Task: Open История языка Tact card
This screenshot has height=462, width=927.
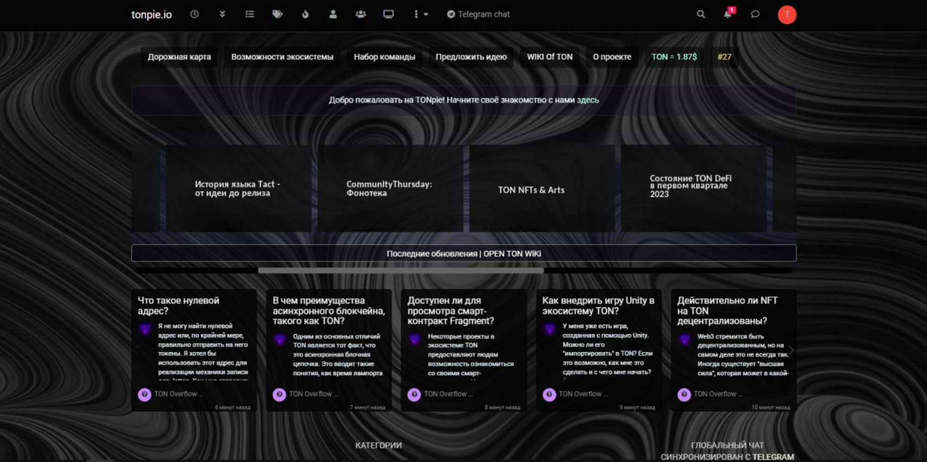Action: point(238,189)
